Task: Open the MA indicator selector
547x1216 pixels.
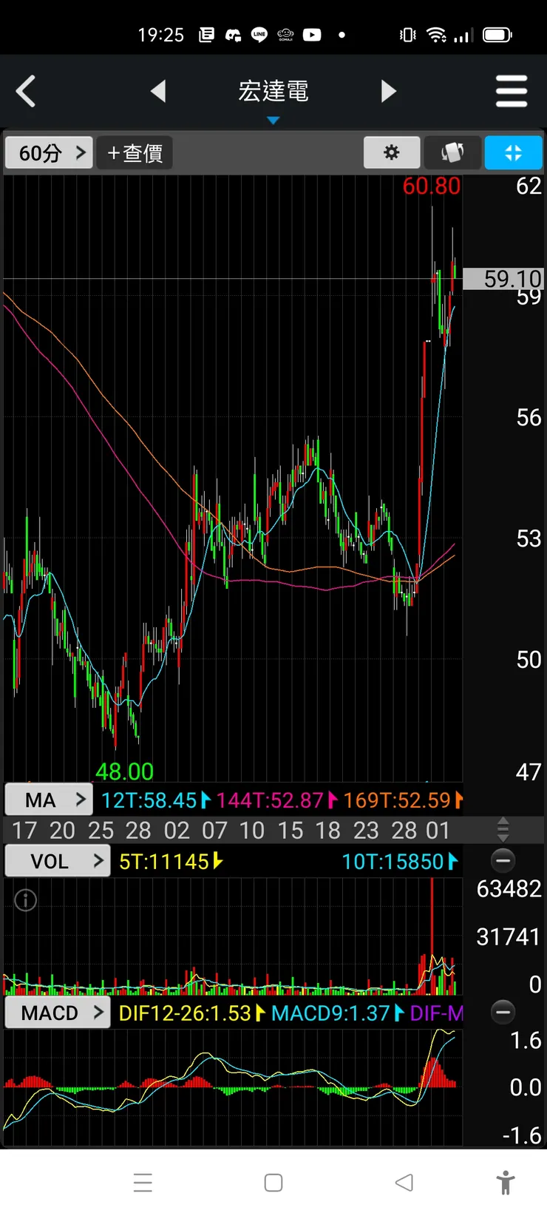Action: (49, 800)
